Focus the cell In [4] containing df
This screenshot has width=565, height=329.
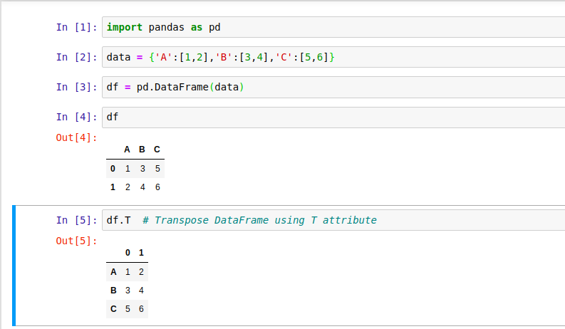(333, 117)
